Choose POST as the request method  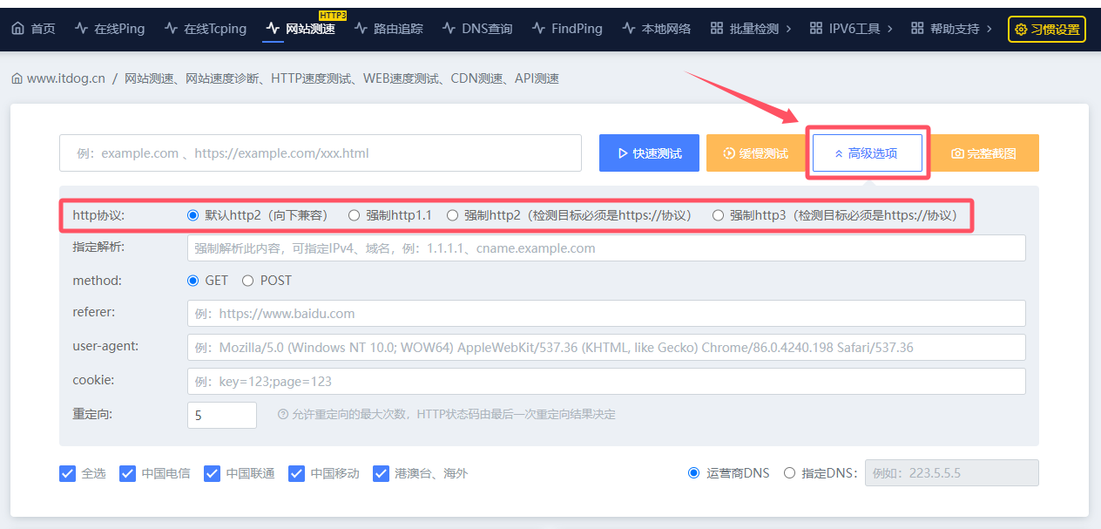pos(248,281)
